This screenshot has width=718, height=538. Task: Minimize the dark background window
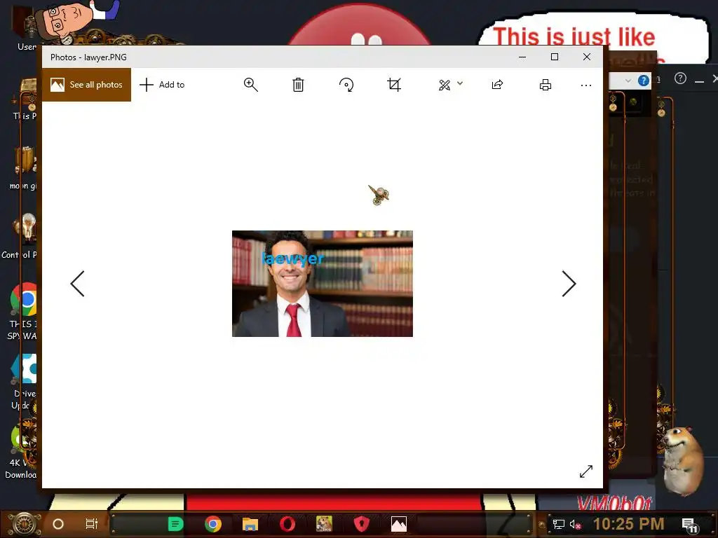tap(699, 81)
